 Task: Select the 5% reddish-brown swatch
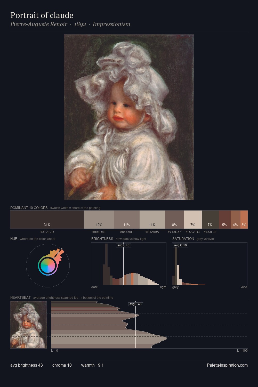click(x=225, y=220)
